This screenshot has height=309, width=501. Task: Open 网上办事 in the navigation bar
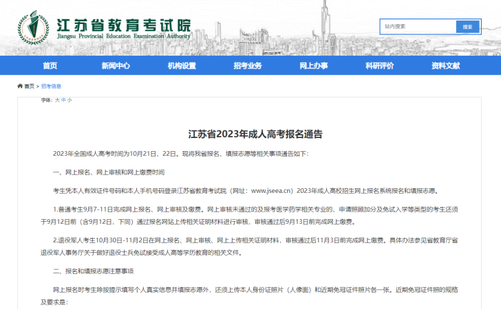coord(314,66)
